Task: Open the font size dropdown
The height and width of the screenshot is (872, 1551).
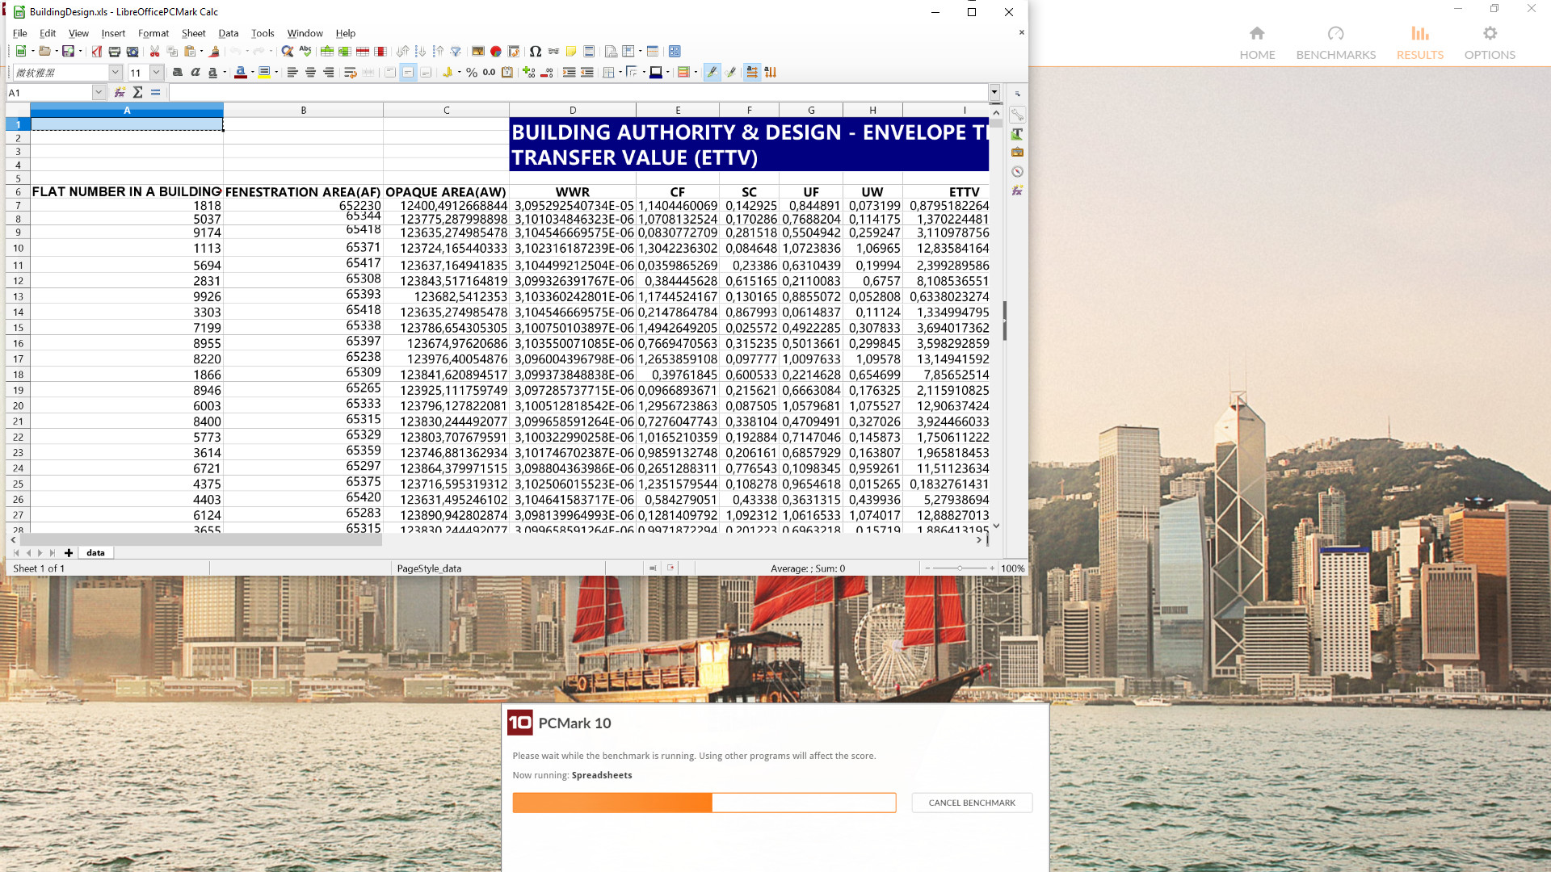Action: (156, 72)
